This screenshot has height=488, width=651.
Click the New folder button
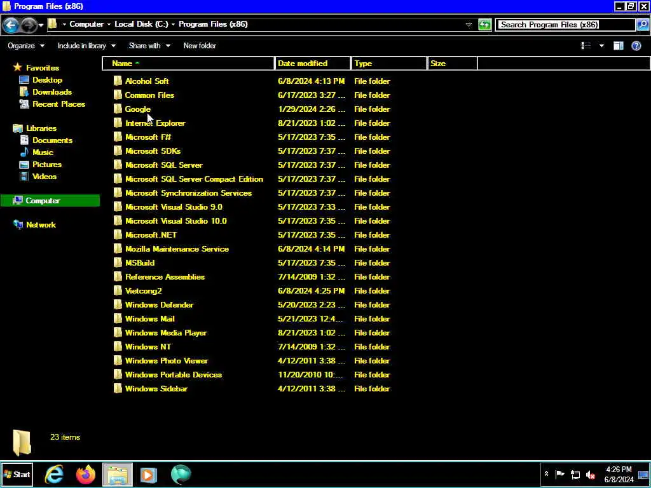tap(200, 46)
